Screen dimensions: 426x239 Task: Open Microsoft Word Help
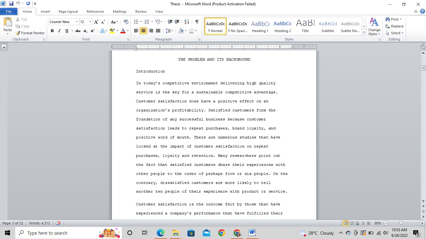(x=423, y=12)
